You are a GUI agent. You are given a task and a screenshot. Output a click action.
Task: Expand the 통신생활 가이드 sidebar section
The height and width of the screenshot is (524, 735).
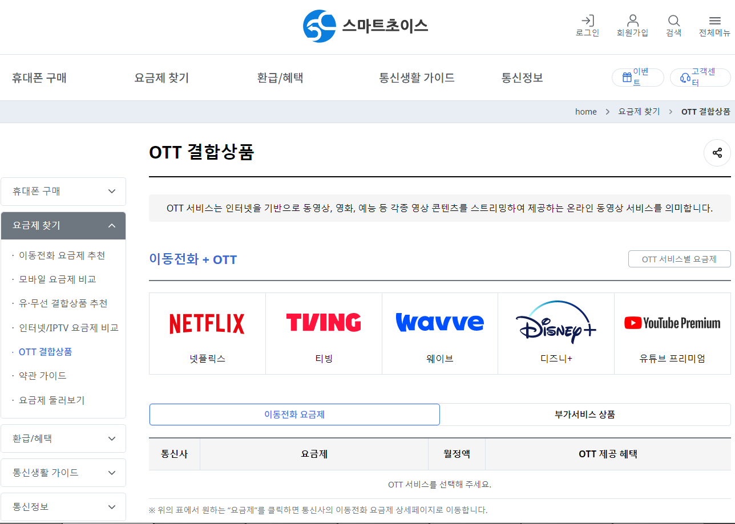pos(63,473)
